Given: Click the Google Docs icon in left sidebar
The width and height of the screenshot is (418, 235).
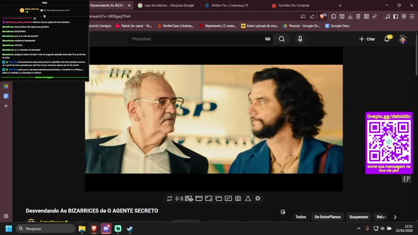Looking at the screenshot, I should click(6, 96).
